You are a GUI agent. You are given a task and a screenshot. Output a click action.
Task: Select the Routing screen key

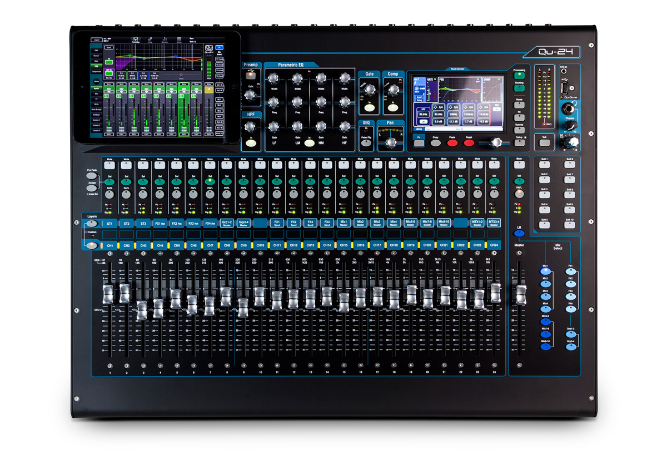pos(519,88)
